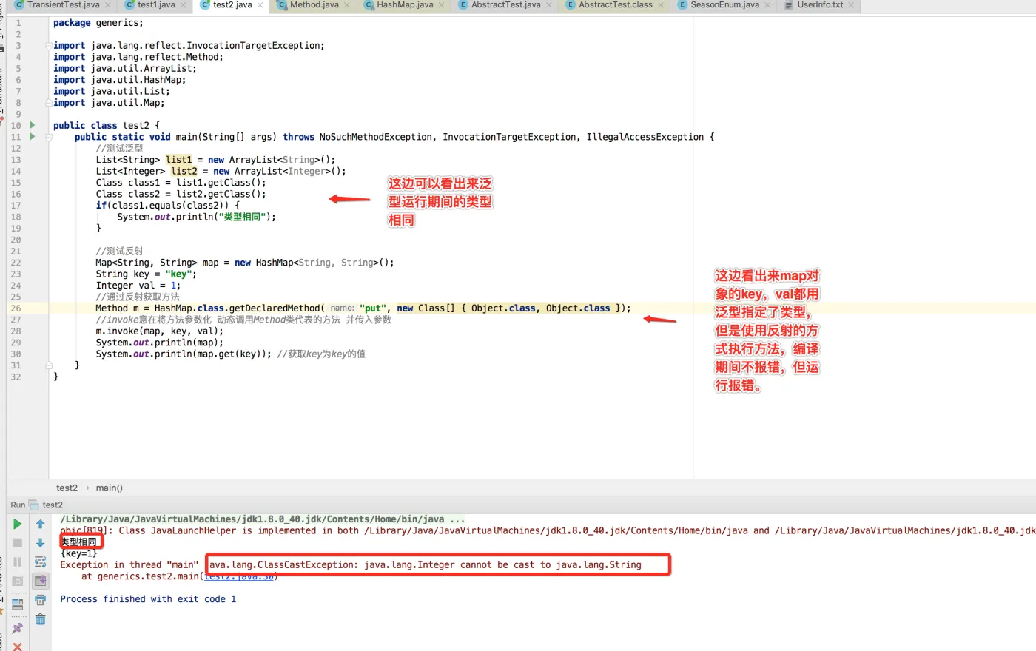
Task: Click 'Process finished with exit code 1'
Action: tap(148, 599)
